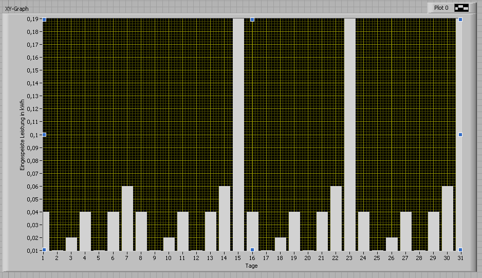Click the blue handle at the right-middle plot edge
482x278 pixels.
click(x=460, y=135)
